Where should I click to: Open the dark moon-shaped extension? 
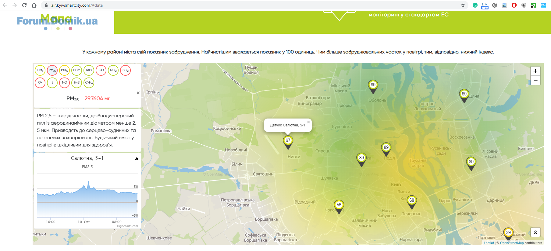(x=524, y=5)
